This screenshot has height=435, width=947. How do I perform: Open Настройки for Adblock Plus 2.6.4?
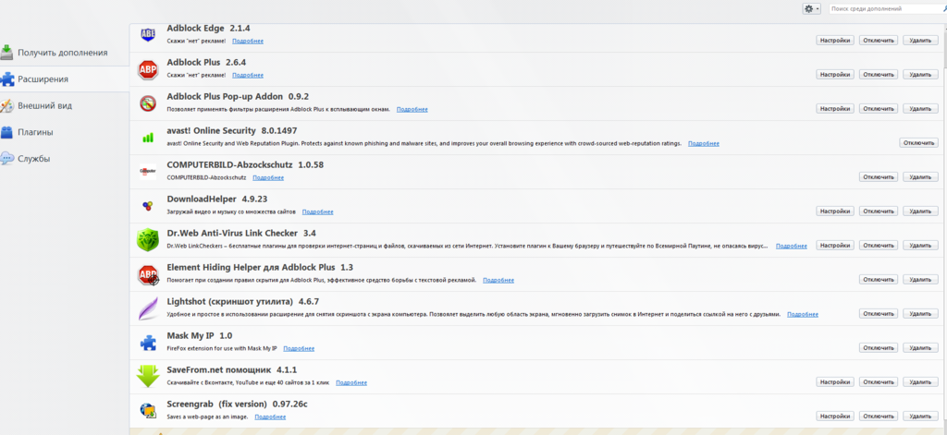click(x=835, y=75)
